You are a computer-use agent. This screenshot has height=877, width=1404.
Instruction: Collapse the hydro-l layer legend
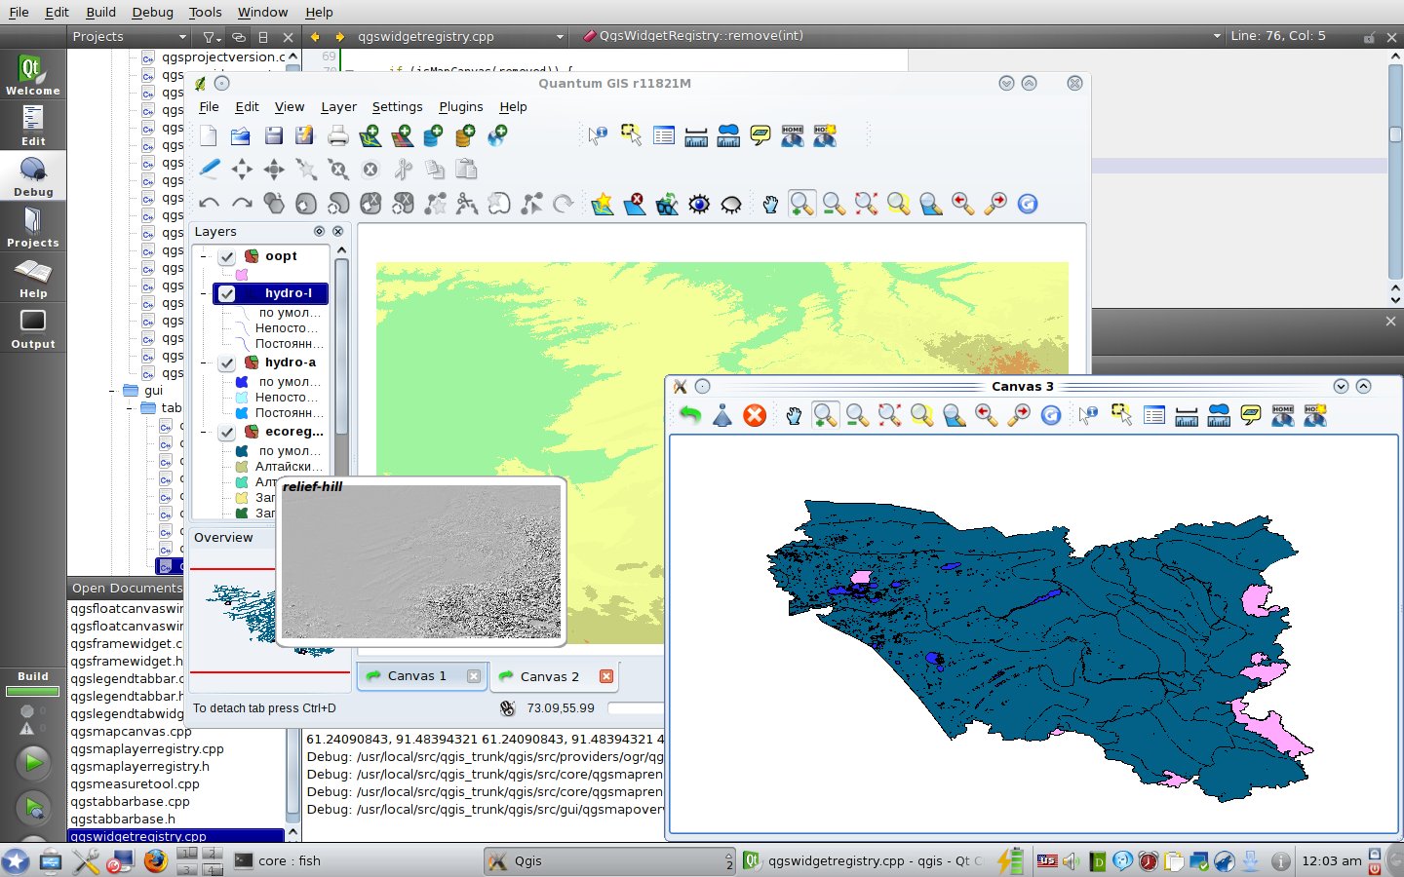204,293
